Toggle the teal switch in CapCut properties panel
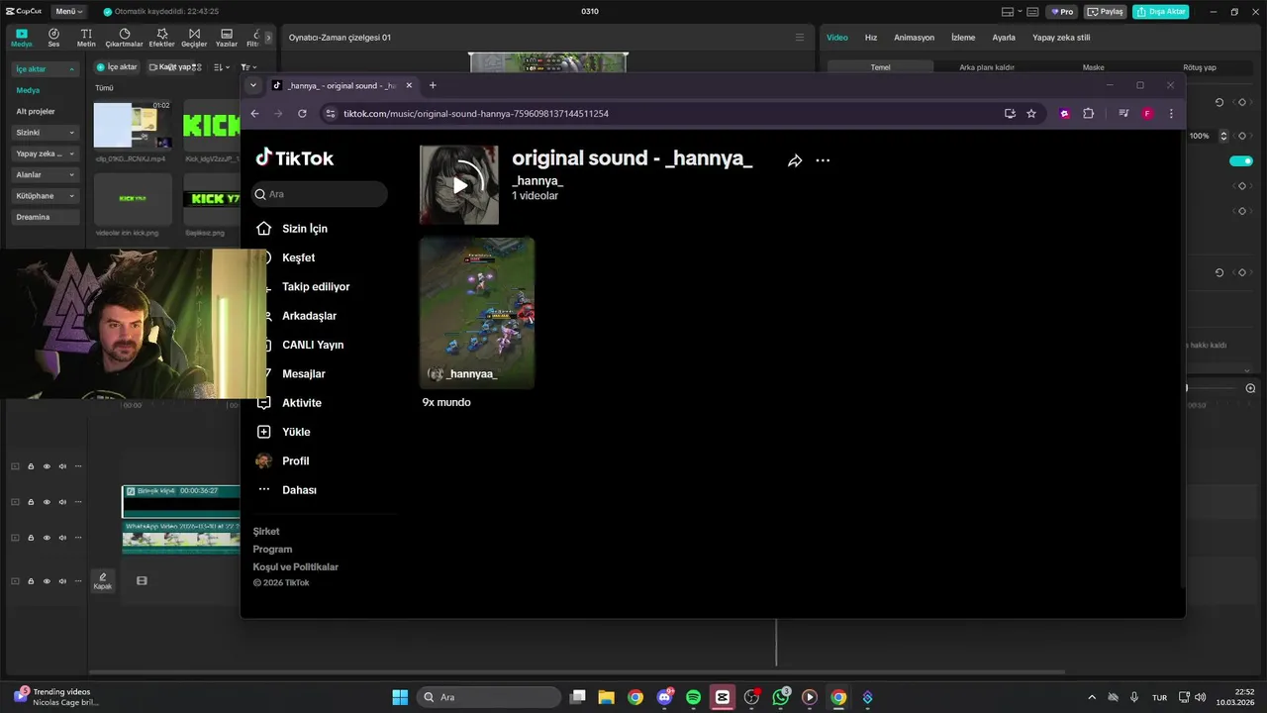 tap(1240, 161)
